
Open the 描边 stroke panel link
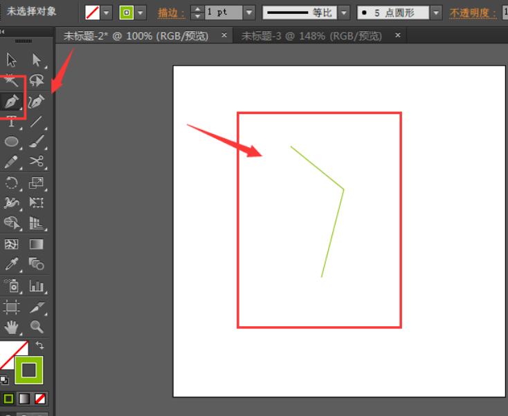tap(171, 13)
